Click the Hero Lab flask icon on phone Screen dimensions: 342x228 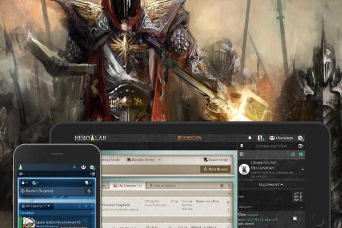21,168
